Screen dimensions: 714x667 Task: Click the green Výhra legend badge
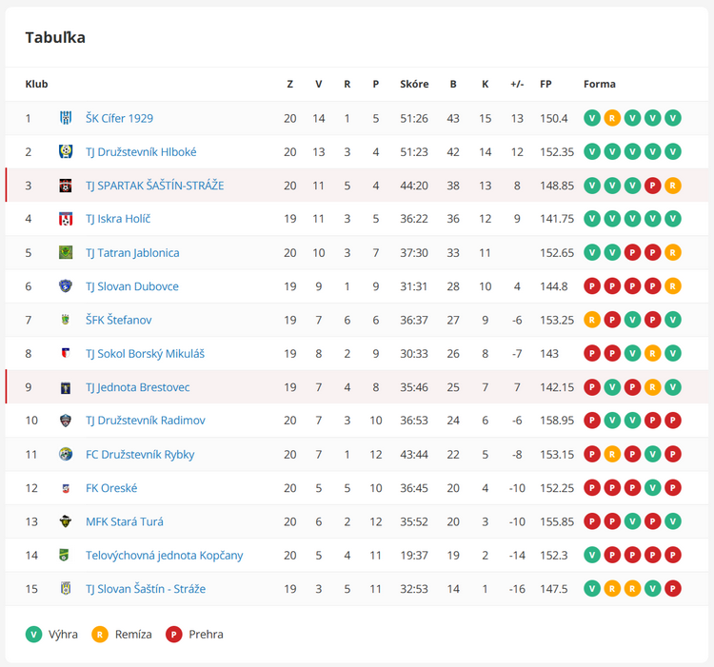click(33, 635)
